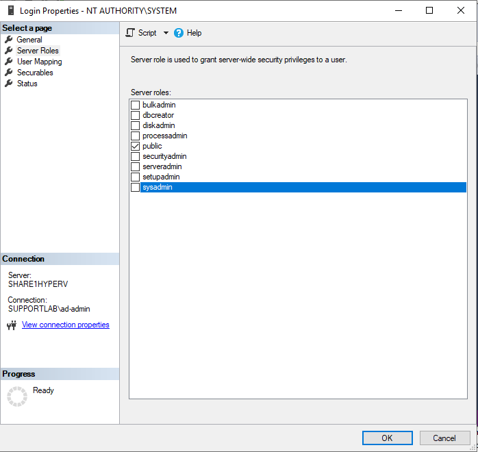Open View connection properties link
478x452 pixels.
click(66, 325)
